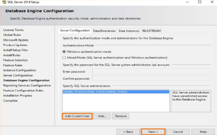Screen dimensions: 217x135
Task: Click the Remove button
Action: [x=121, y=116]
